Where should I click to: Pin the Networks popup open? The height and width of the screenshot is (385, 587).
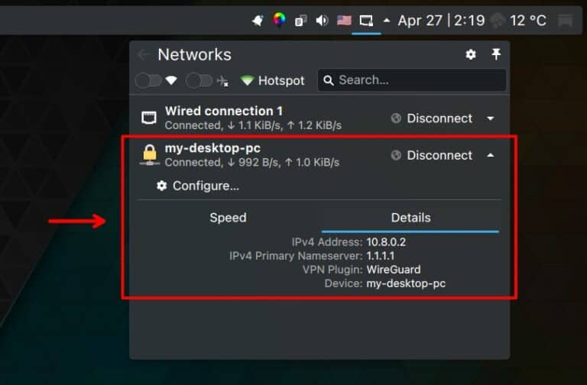496,54
